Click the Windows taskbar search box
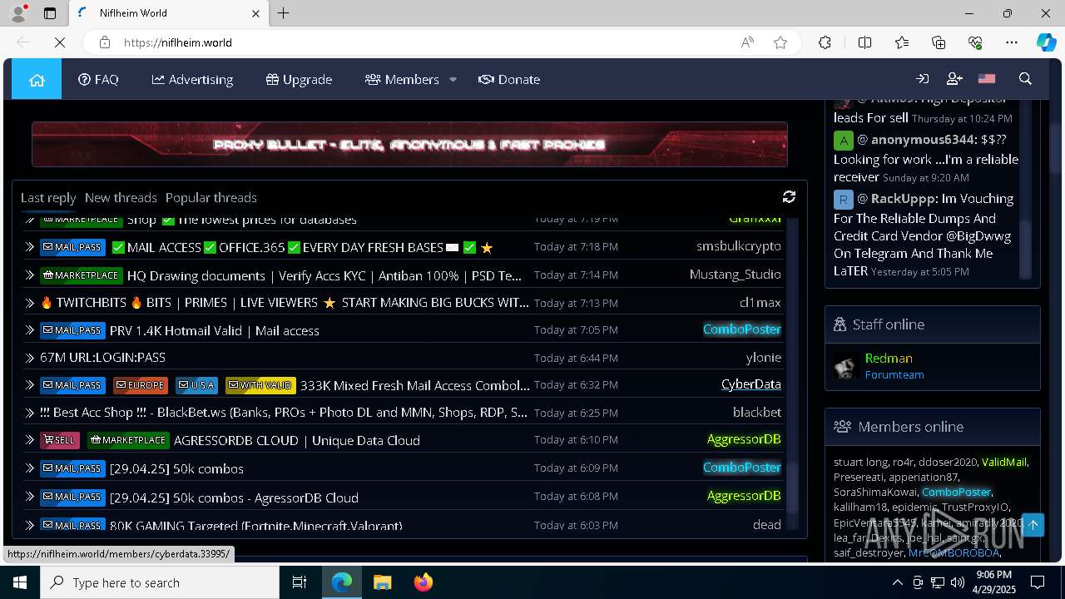The height and width of the screenshot is (599, 1065). pyautogui.click(x=160, y=582)
